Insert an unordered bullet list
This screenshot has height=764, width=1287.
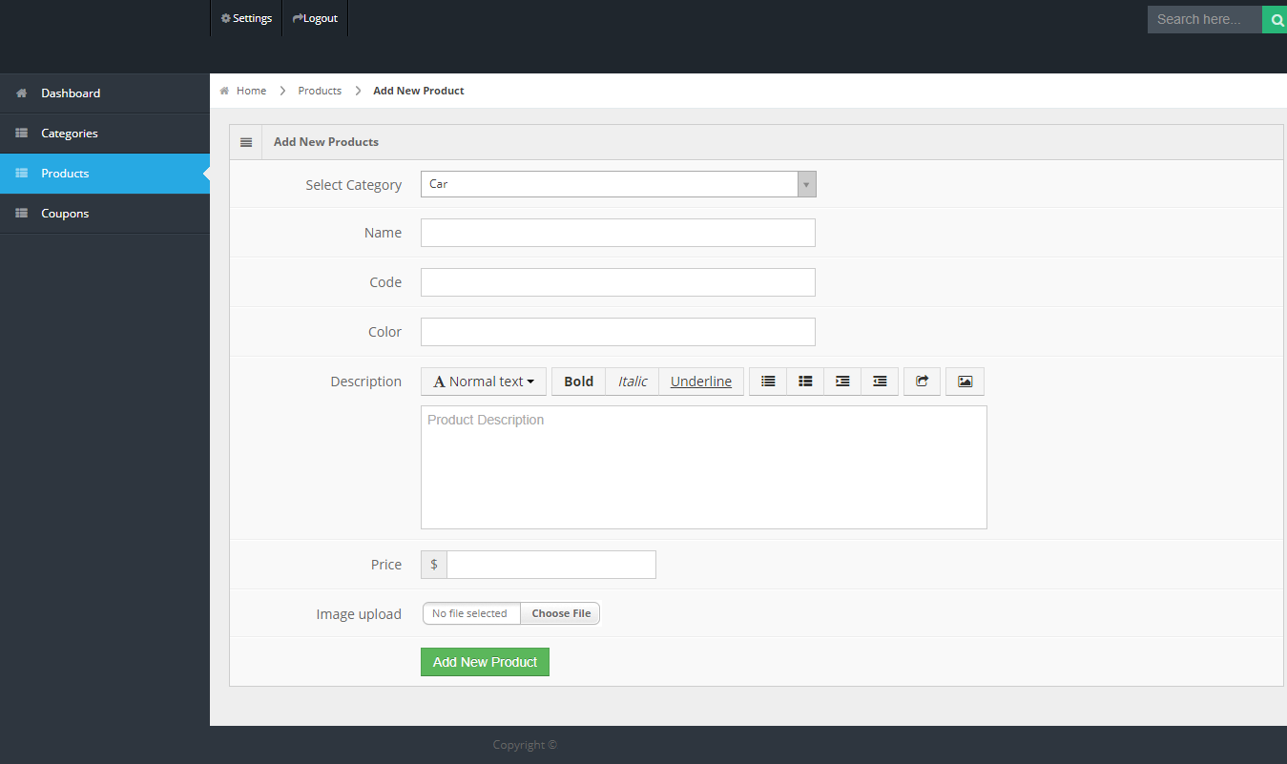tap(768, 382)
